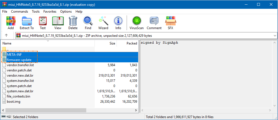Sort by the Size column header

tap(106, 43)
